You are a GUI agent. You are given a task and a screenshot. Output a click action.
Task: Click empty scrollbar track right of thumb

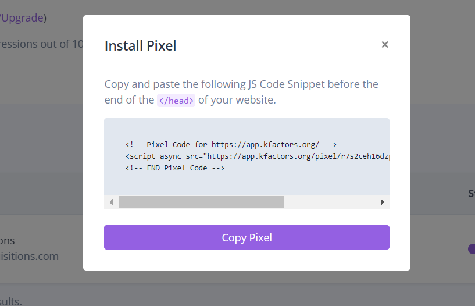coord(330,202)
